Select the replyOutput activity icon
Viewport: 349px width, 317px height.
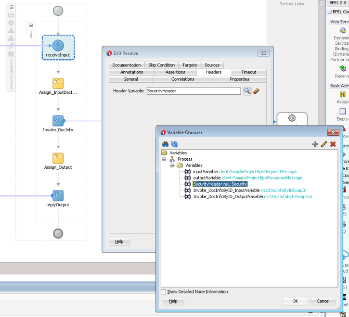tap(58, 195)
